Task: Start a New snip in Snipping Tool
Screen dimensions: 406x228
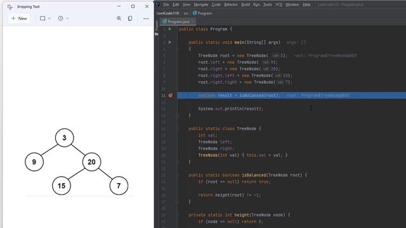Action: (x=19, y=18)
